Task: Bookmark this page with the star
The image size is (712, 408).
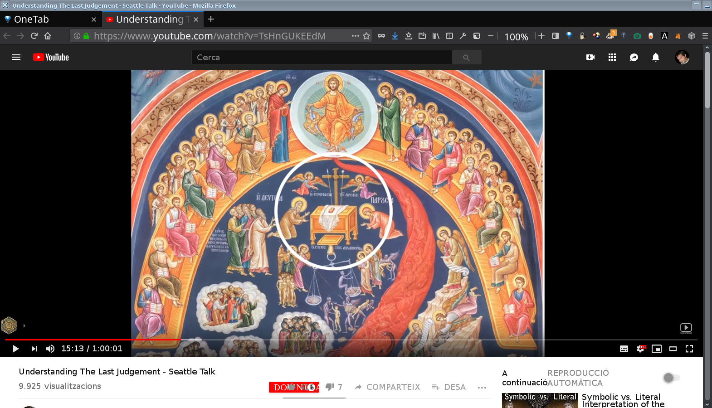Action: (366, 36)
